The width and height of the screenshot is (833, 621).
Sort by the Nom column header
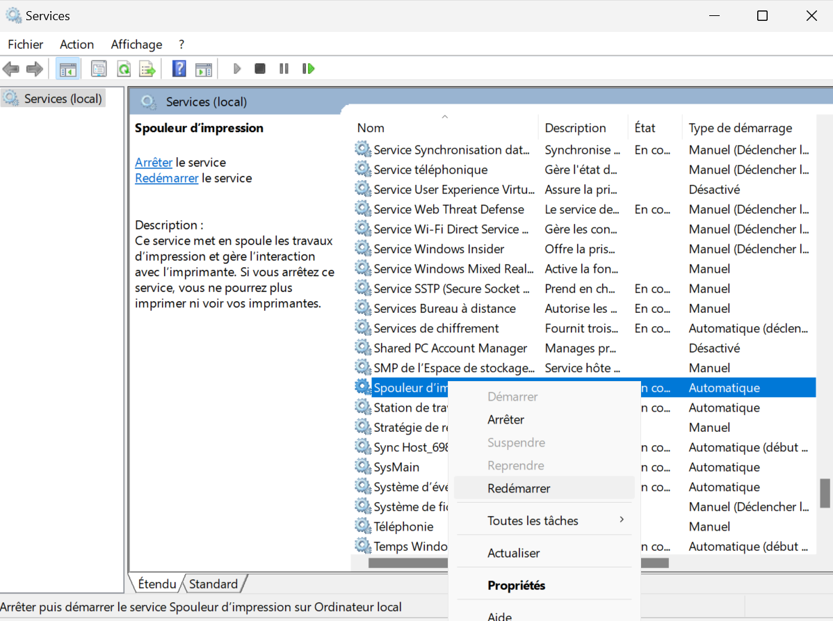click(x=445, y=128)
